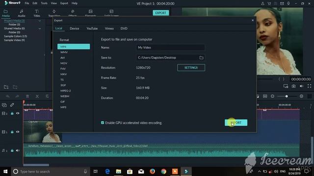Click the preview volume speaker icon
Image resolution: width=314 pixels, height=176 pixels.
(x=301, y=86)
